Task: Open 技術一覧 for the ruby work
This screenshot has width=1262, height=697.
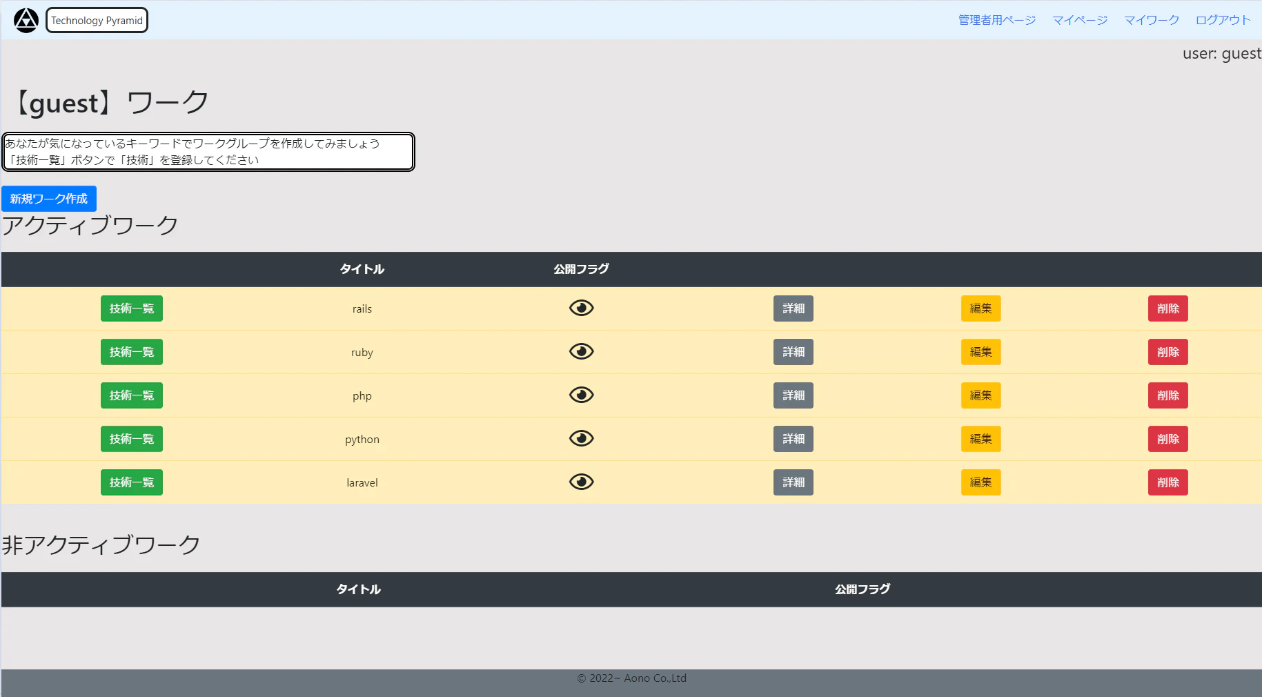Action: coord(132,352)
